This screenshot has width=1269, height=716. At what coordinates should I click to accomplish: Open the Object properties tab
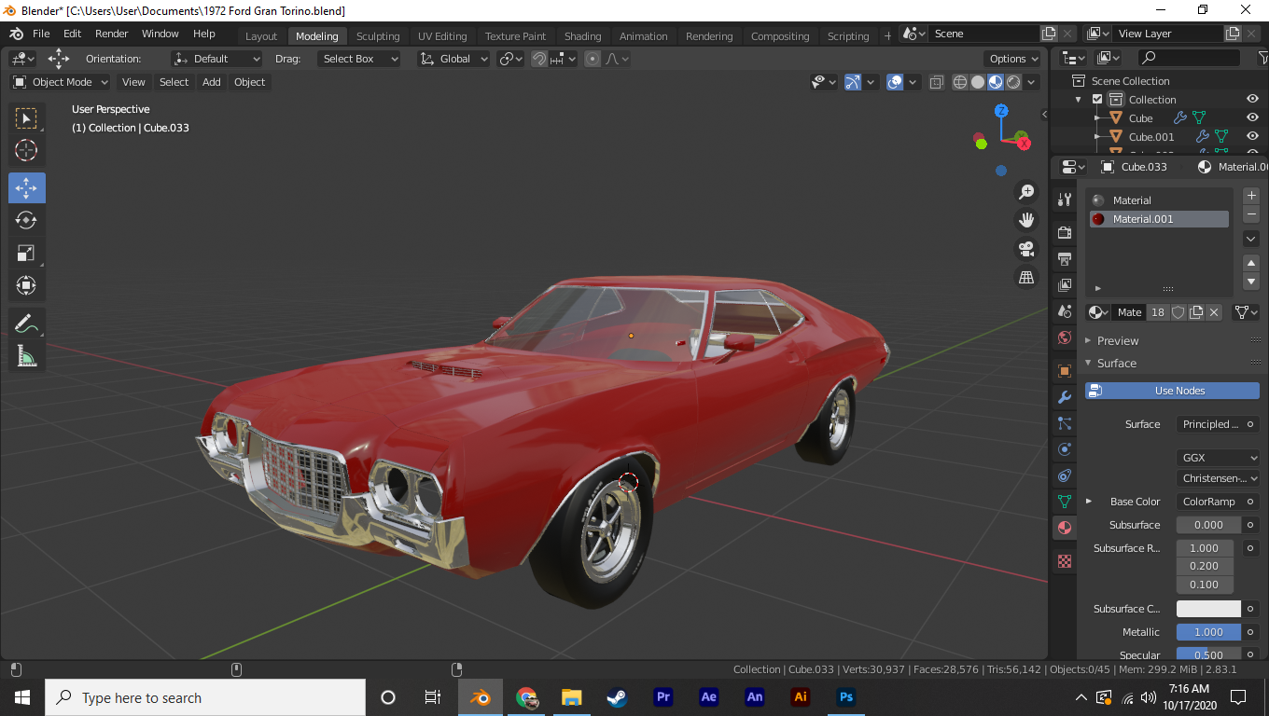pyautogui.click(x=1065, y=370)
